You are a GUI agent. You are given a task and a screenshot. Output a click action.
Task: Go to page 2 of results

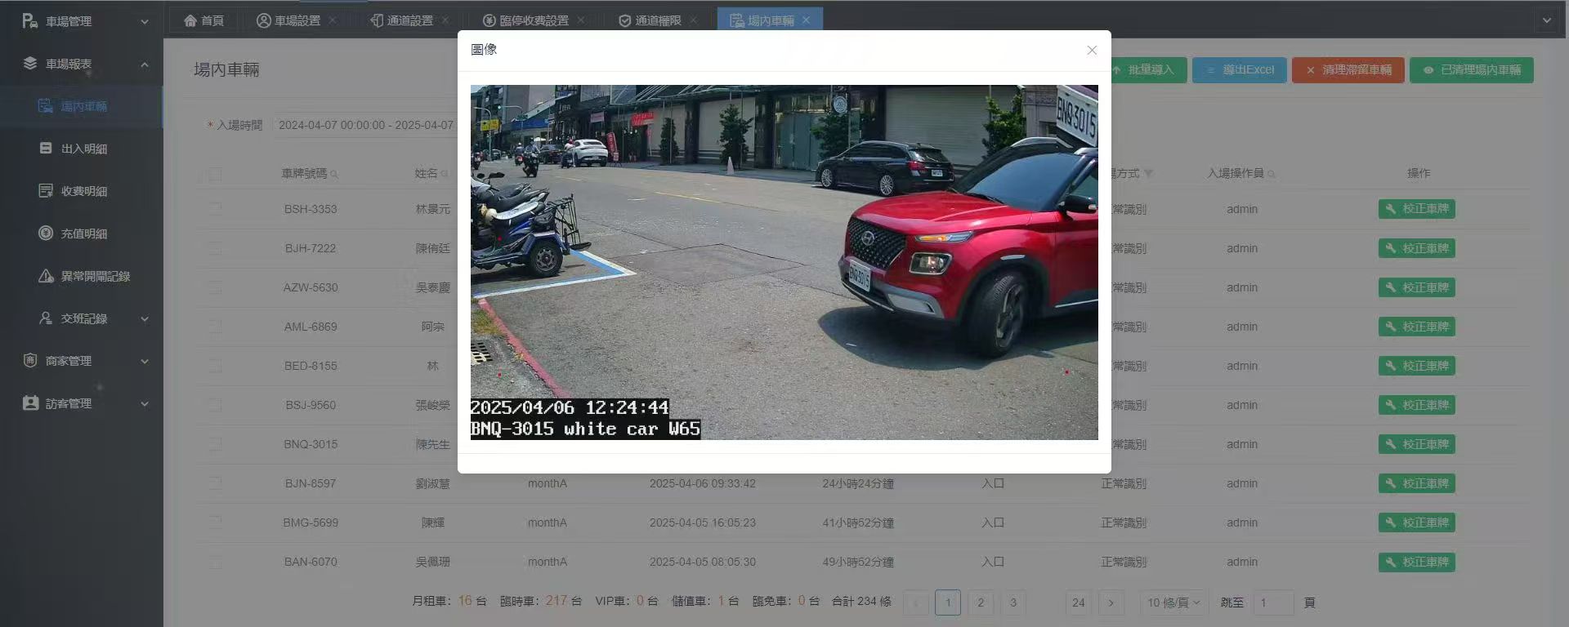[981, 603]
